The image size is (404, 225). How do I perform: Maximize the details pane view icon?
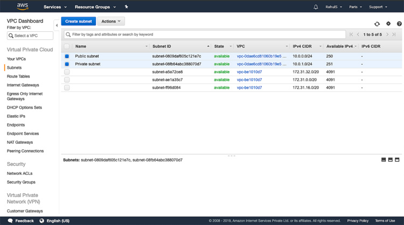point(397,160)
